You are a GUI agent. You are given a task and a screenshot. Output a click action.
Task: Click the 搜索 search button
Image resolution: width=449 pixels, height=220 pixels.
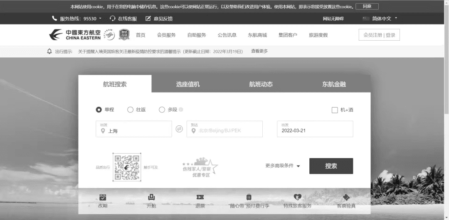point(331,166)
